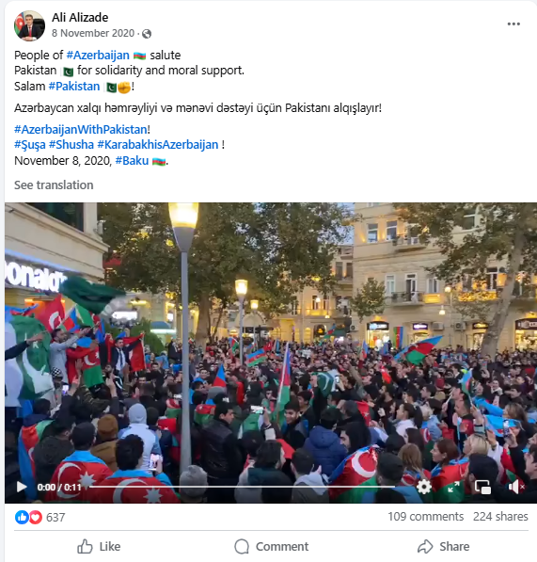Open picture-in-picture mini player icon

click(x=482, y=487)
